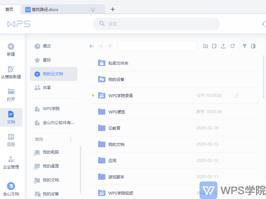266x199 pixels.
Task: Click the 今天 10:30:25 timestamp
Action: (x=209, y=96)
